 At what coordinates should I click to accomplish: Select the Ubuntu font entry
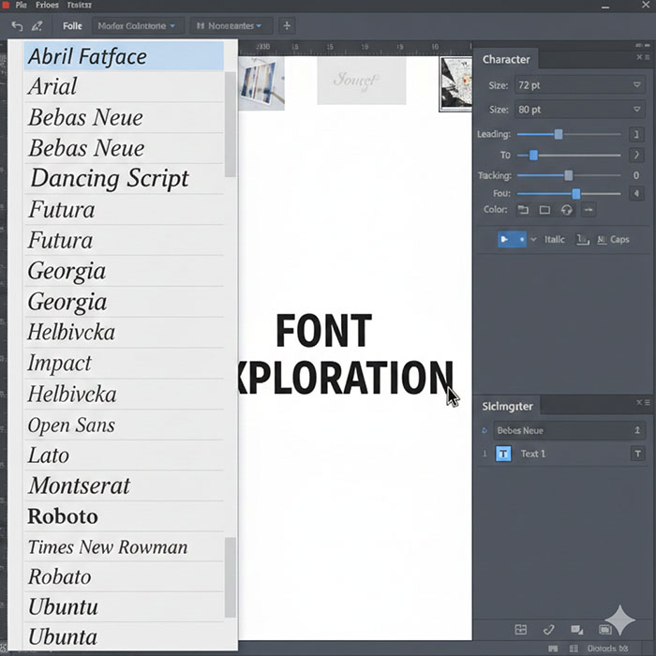(x=124, y=607)
